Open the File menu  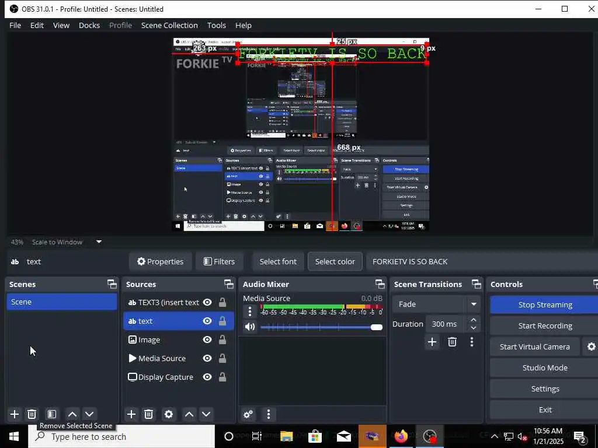pos(15,25)
